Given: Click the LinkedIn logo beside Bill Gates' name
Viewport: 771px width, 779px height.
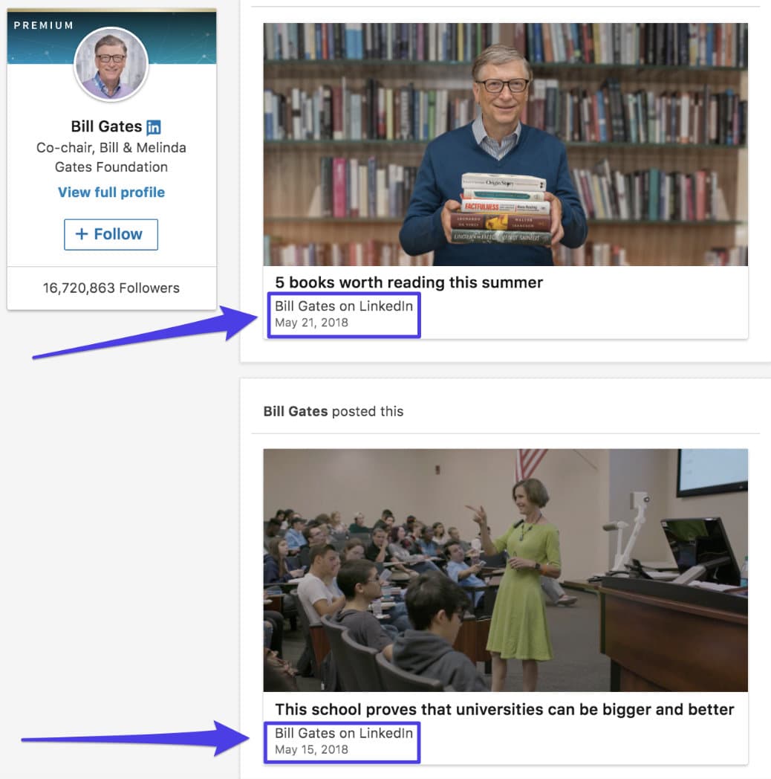Looking at the screenshot, I should 154,126.
